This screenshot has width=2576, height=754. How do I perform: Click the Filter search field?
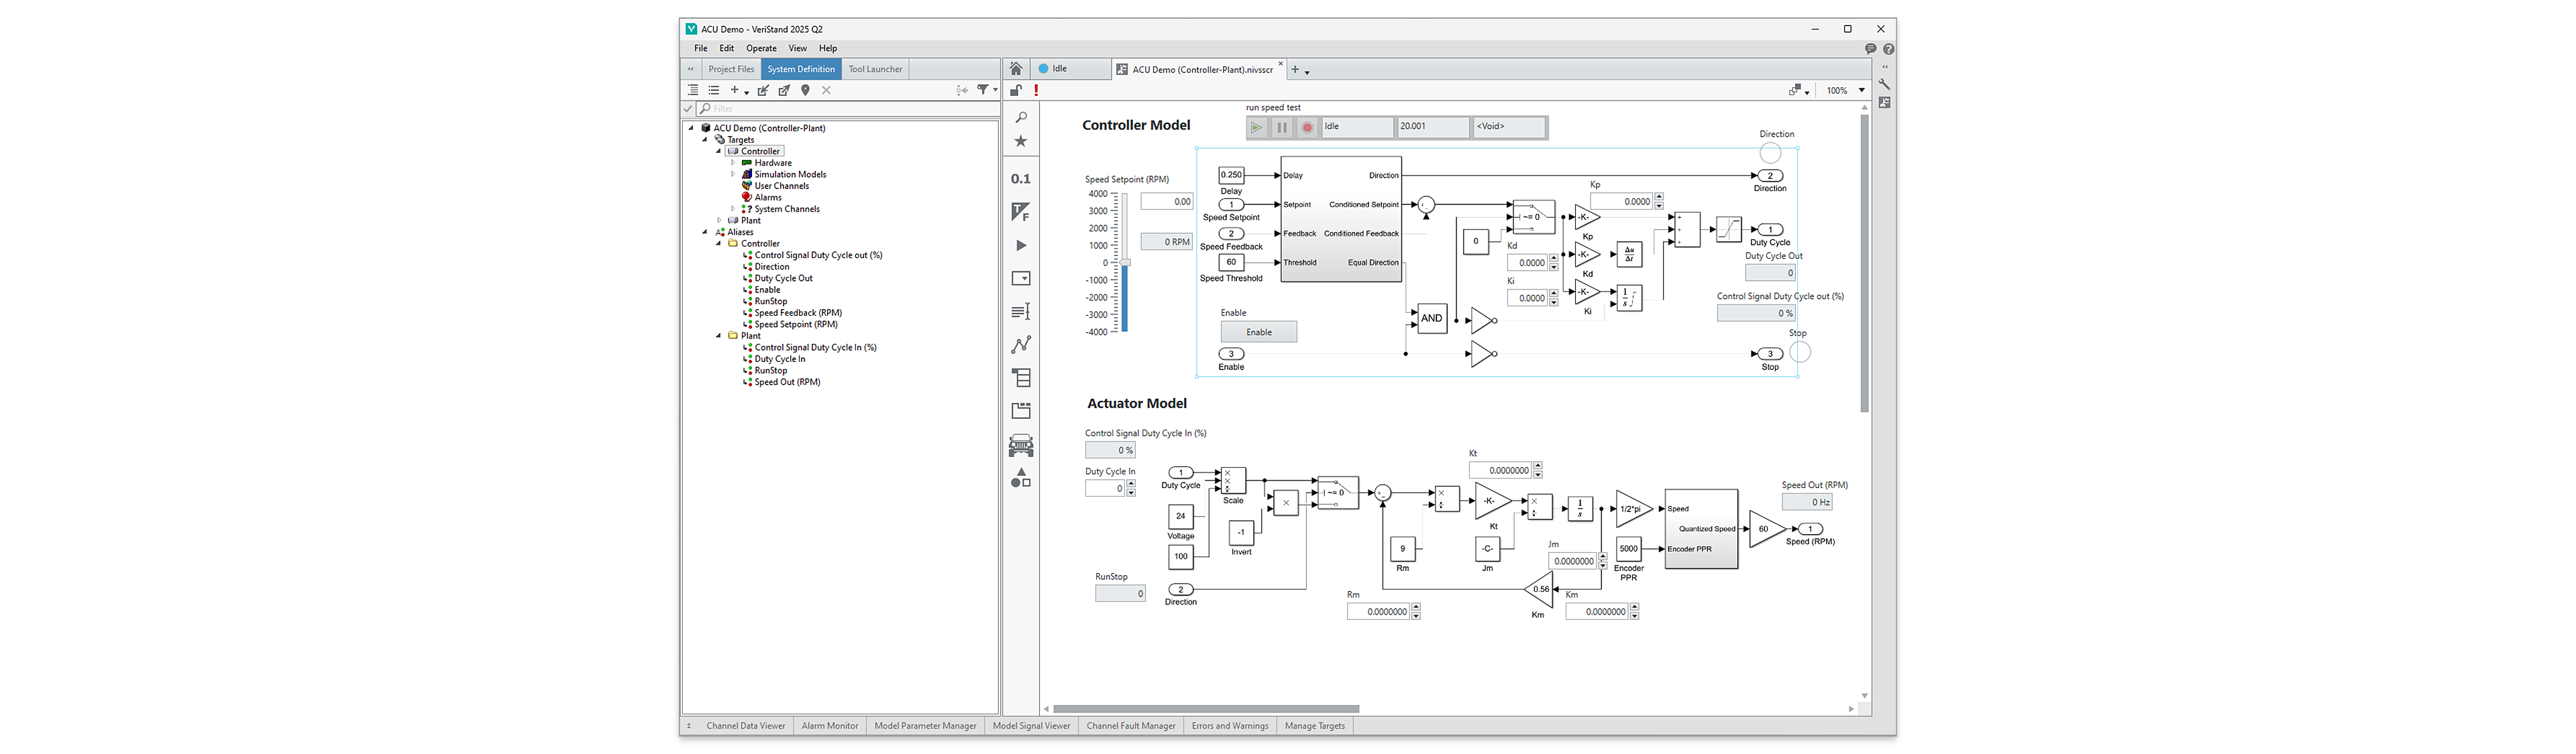click(x=847, y=109)
